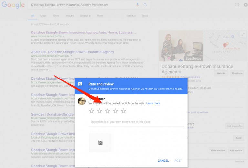Switch to the Maps tab
This screenshot has height=168, width=248.
pyautogui.click(x=43, y=16)
